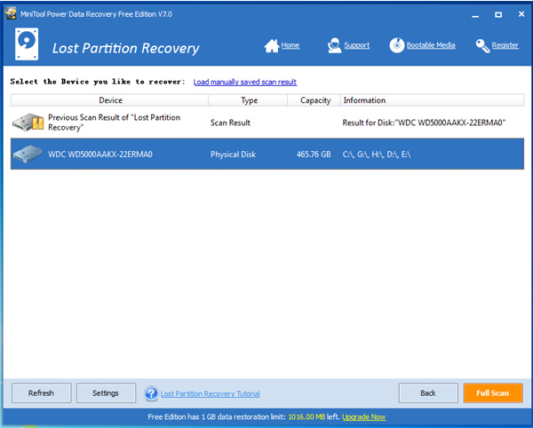Click the Support person icon
533x428 pixels.
(334, 45)
